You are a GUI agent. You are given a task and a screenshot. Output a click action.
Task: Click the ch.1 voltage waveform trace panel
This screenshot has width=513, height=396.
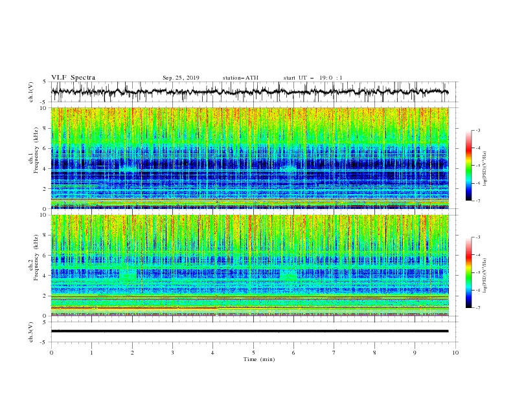[x=254, y=92]
